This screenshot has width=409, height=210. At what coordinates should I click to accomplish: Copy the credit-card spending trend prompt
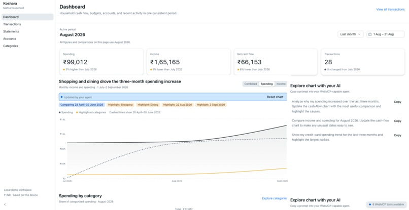click(397, 135)
